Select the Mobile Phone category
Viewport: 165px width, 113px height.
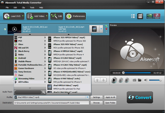coord(30,61)
